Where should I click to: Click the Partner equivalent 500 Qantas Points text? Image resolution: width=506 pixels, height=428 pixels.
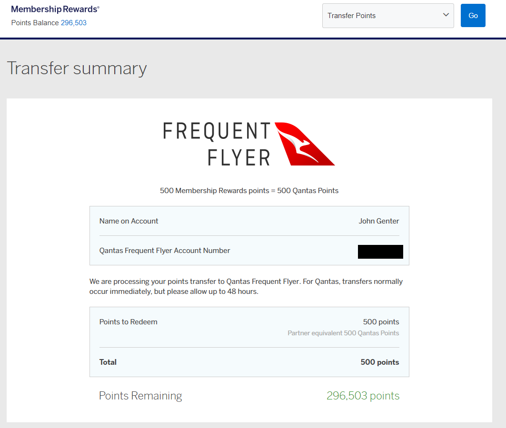point(343,333)
